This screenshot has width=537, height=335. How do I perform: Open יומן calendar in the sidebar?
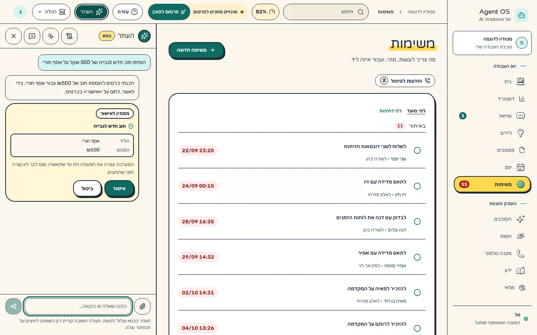point(492,167)
